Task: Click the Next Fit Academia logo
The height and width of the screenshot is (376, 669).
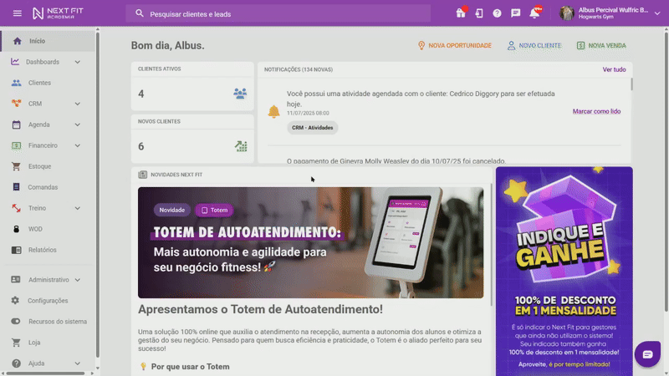Action: click(x=58, y=13)
